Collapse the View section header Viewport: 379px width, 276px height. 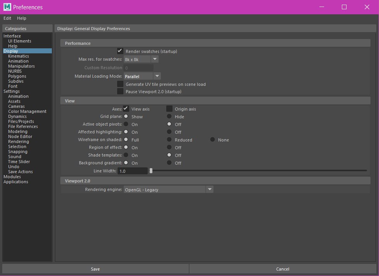(215, 101)
